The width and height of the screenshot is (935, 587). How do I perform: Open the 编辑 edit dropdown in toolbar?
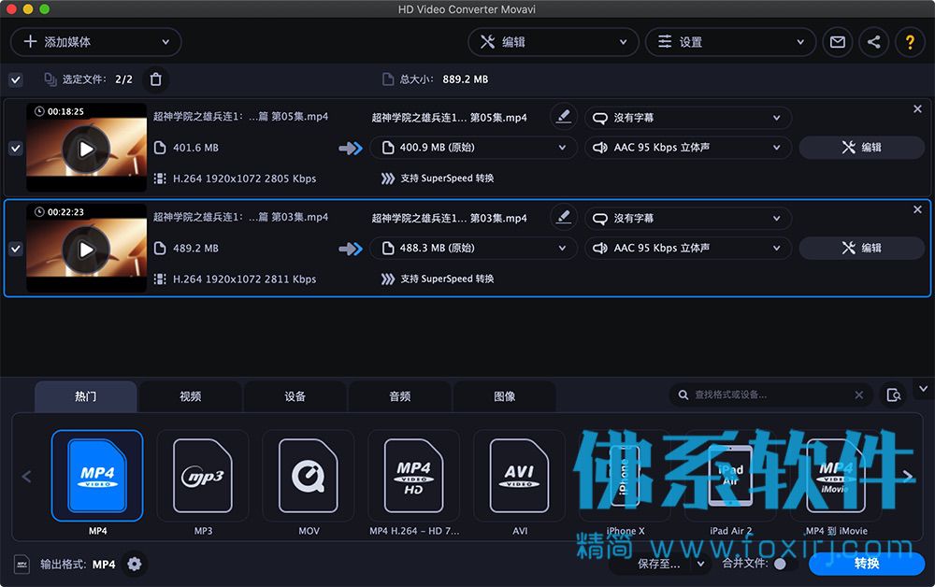pyautogui.click(x=554, y=42)
